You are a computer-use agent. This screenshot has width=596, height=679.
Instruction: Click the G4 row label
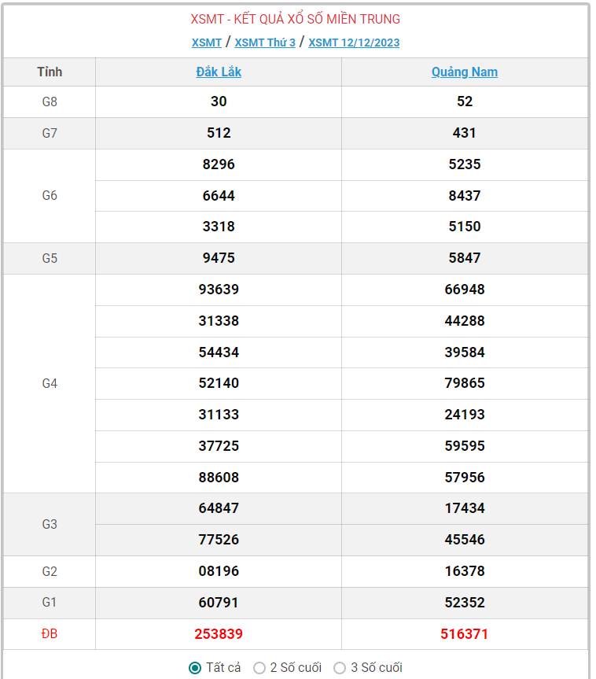point(50,383)
